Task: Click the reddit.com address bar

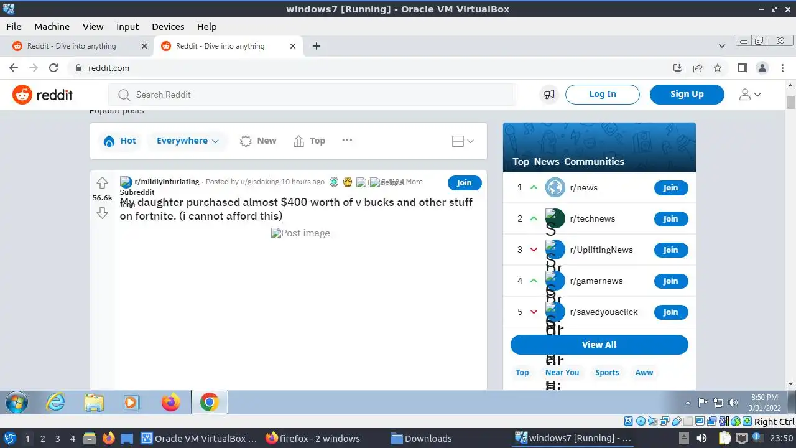Action: click(367, 68)
